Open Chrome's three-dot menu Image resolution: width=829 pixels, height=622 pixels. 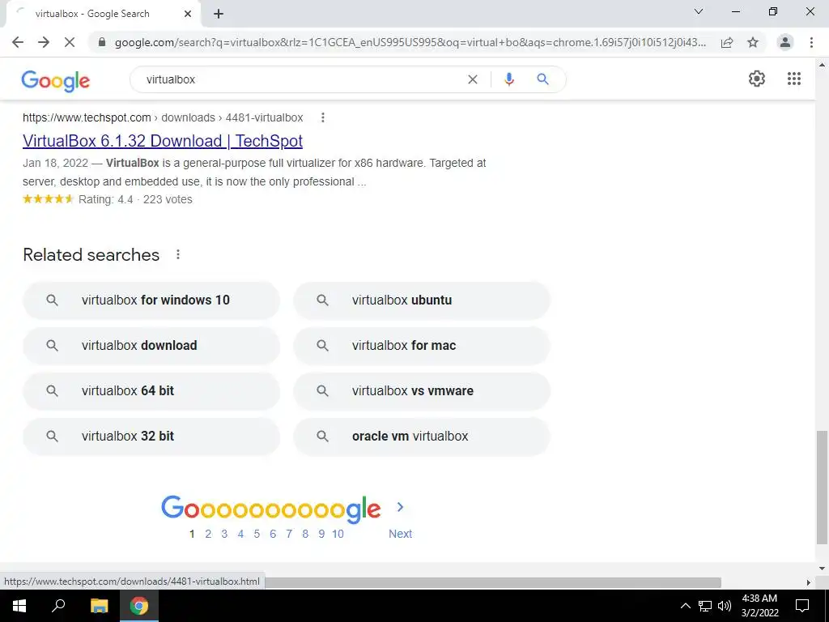point(811,42)
